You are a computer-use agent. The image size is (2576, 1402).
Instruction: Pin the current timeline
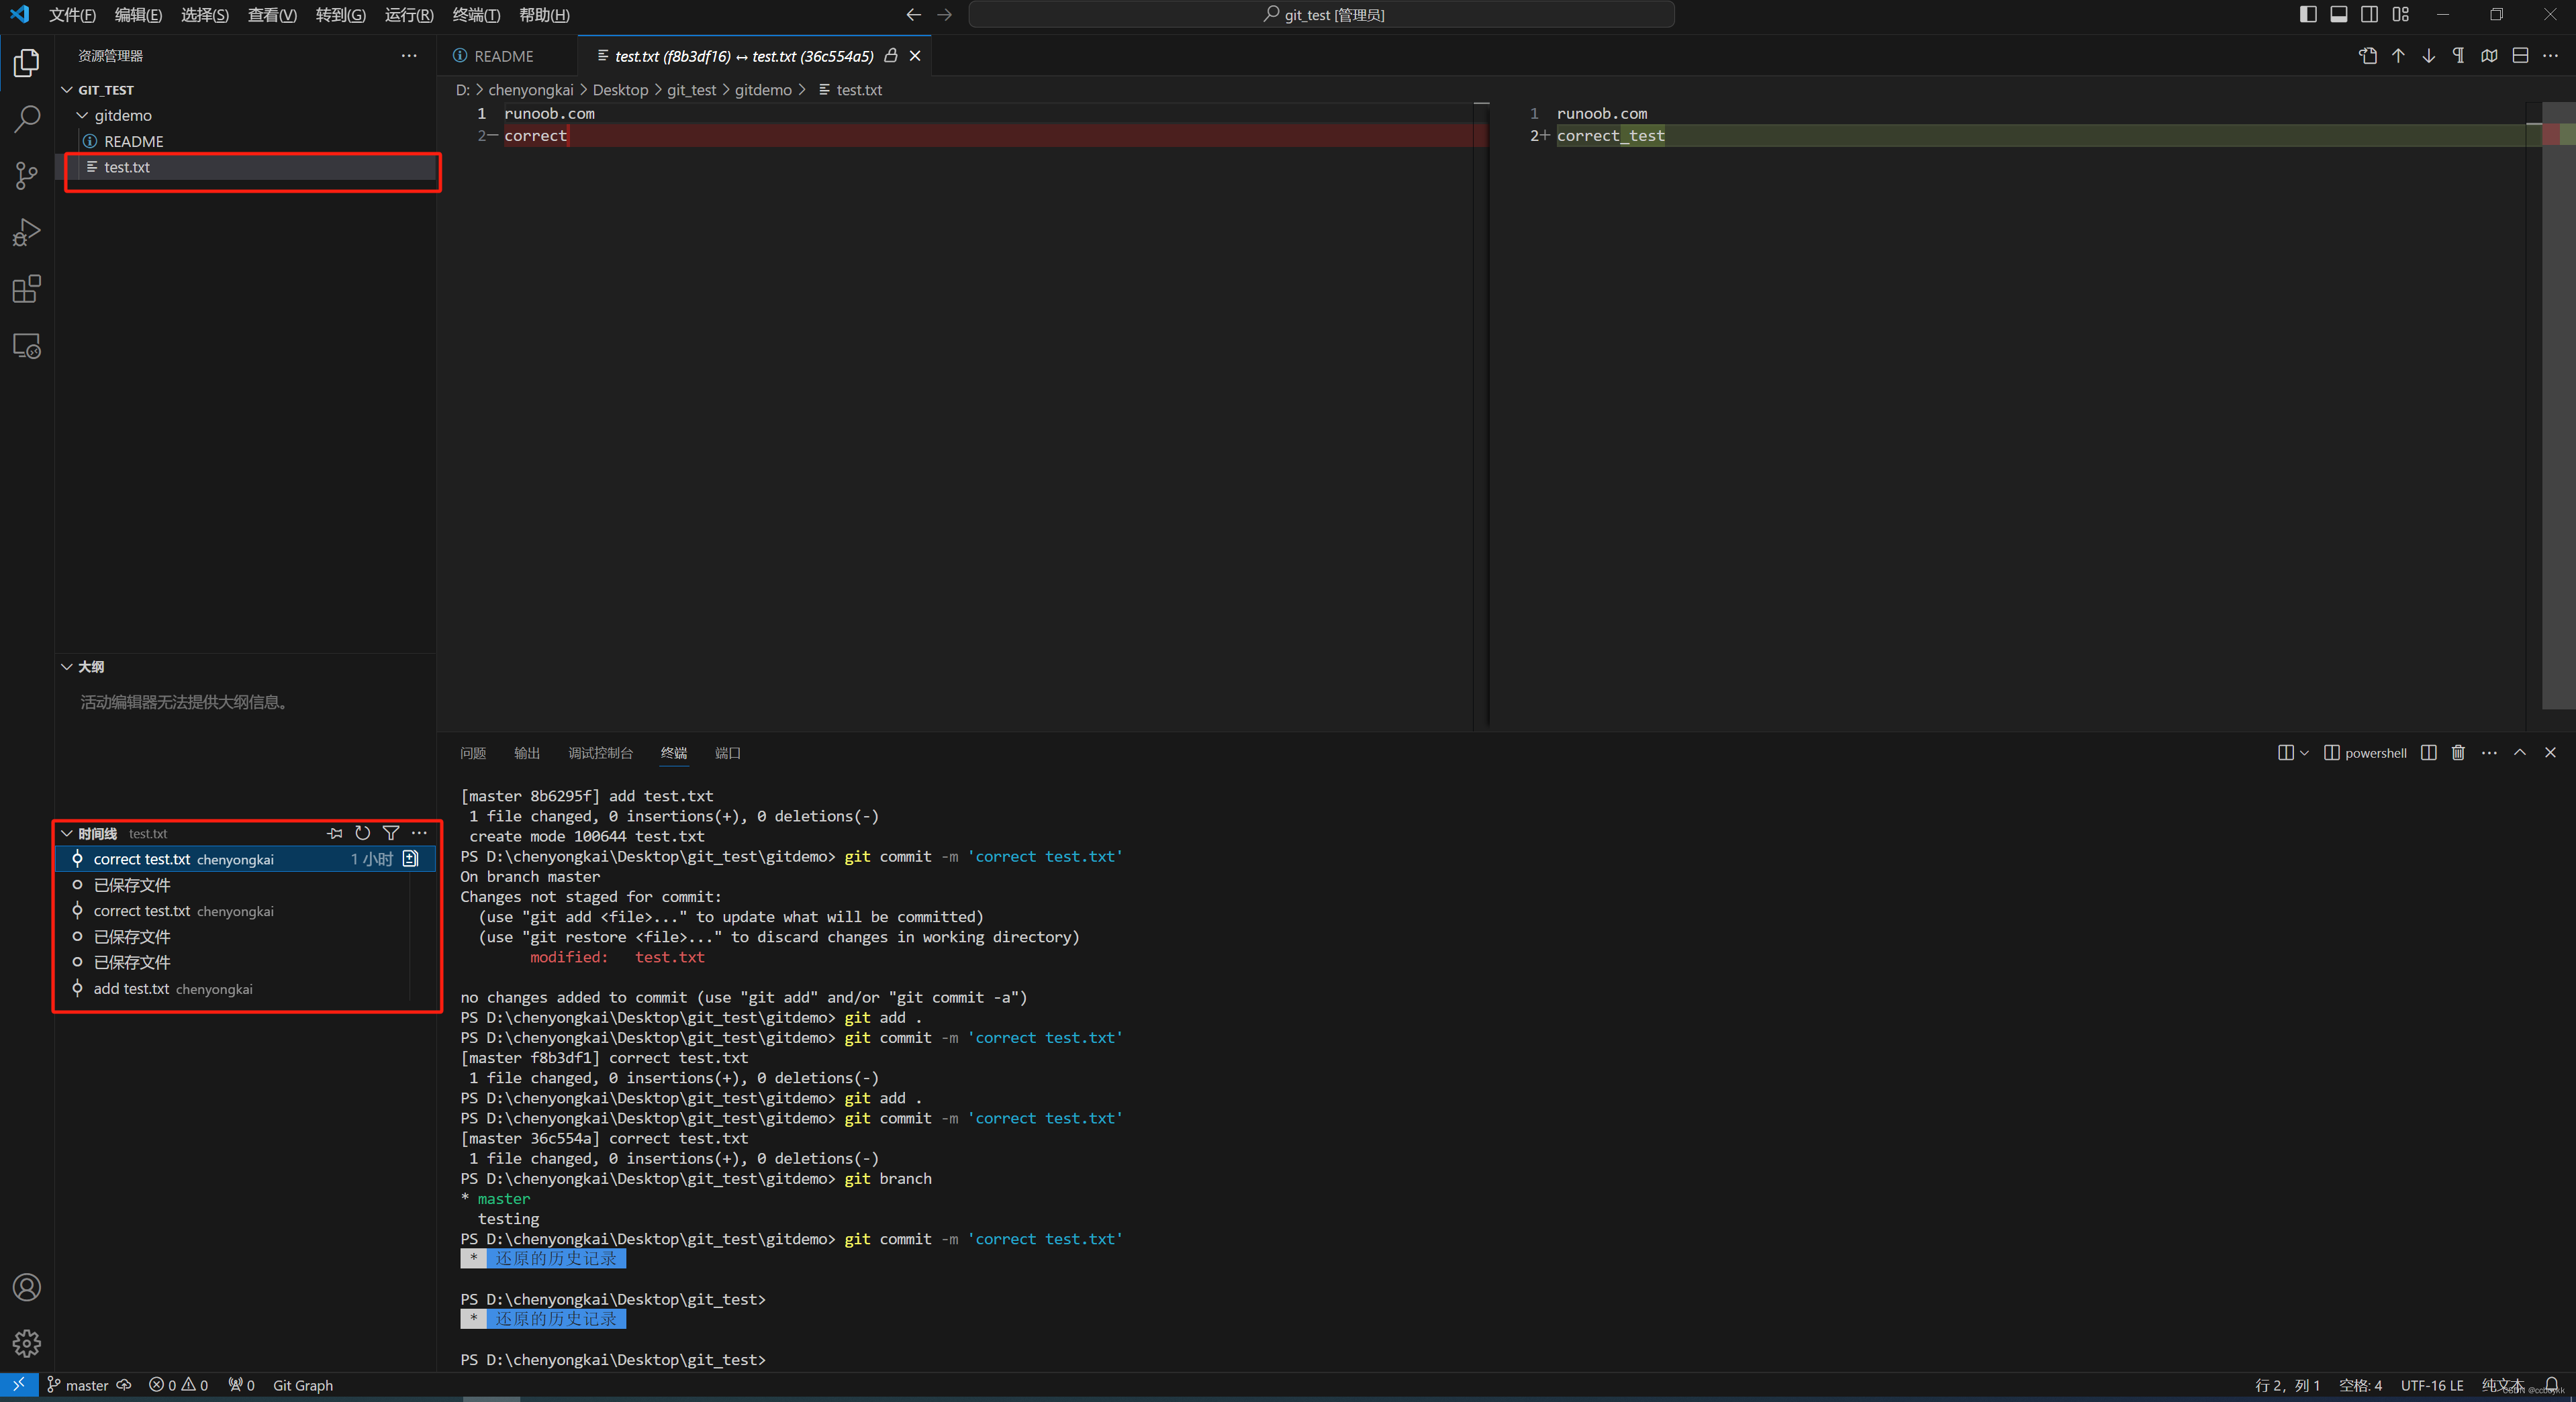click(x=335, y=833)
